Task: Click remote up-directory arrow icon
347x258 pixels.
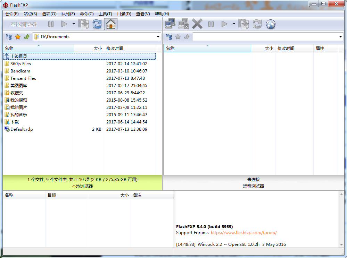Action: pyautogui.click(x=187, y=37)
